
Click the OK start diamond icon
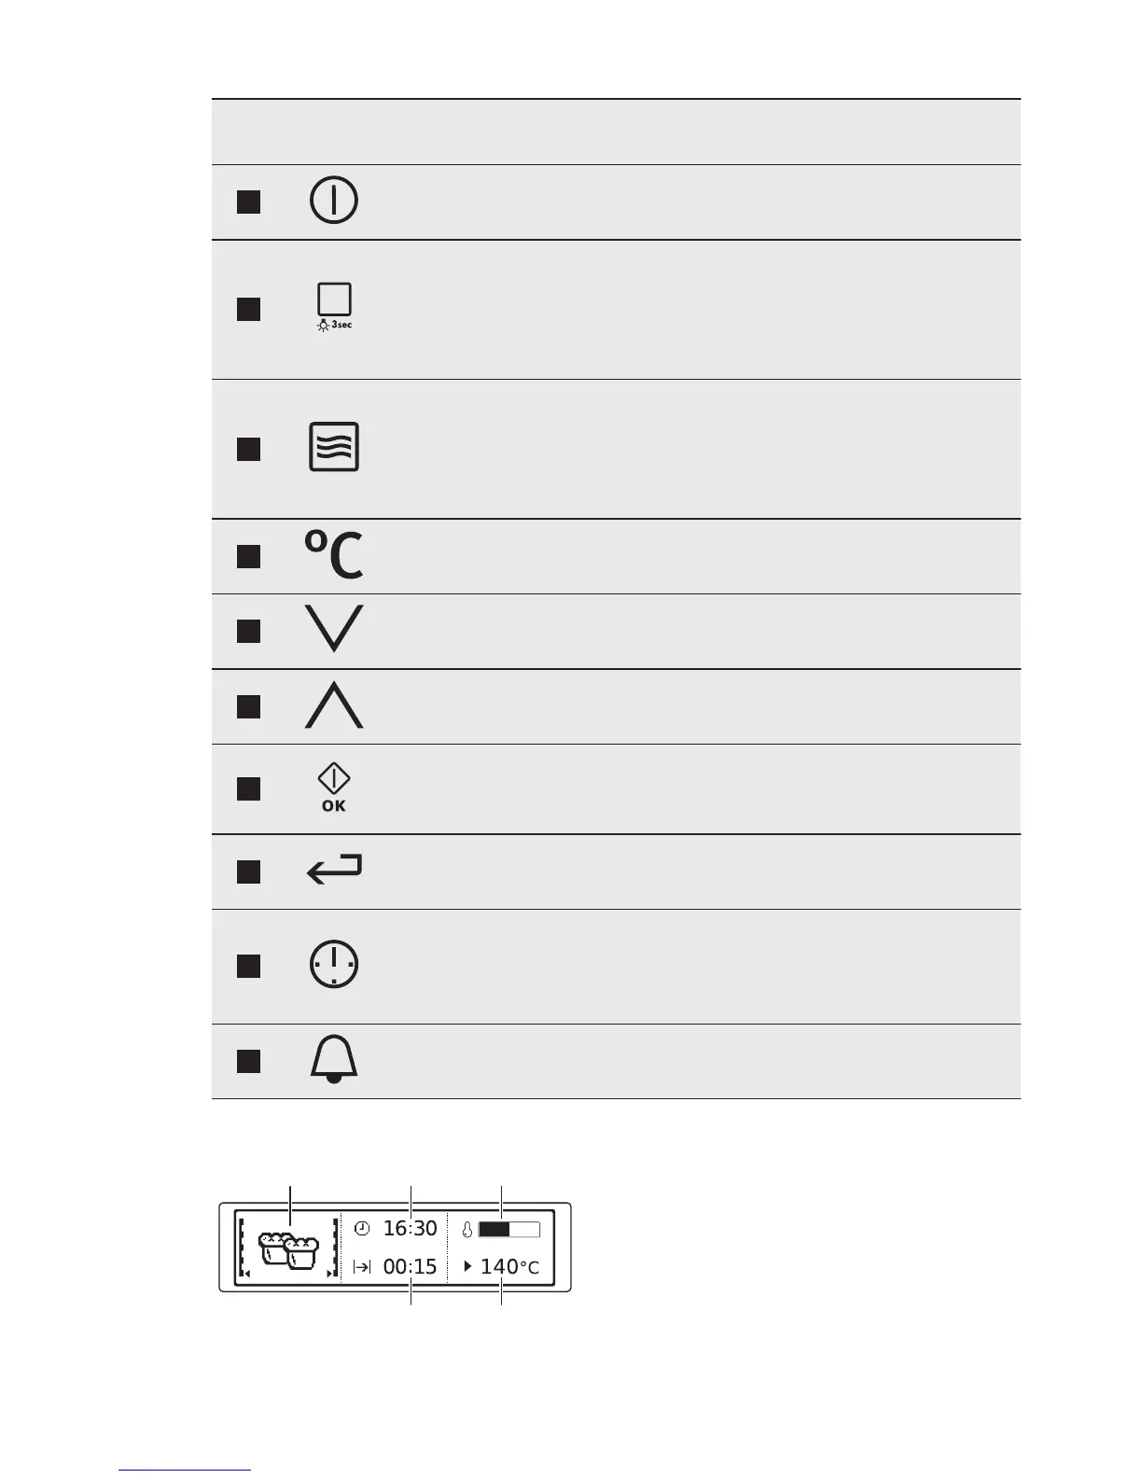click(x=334, y=788)
